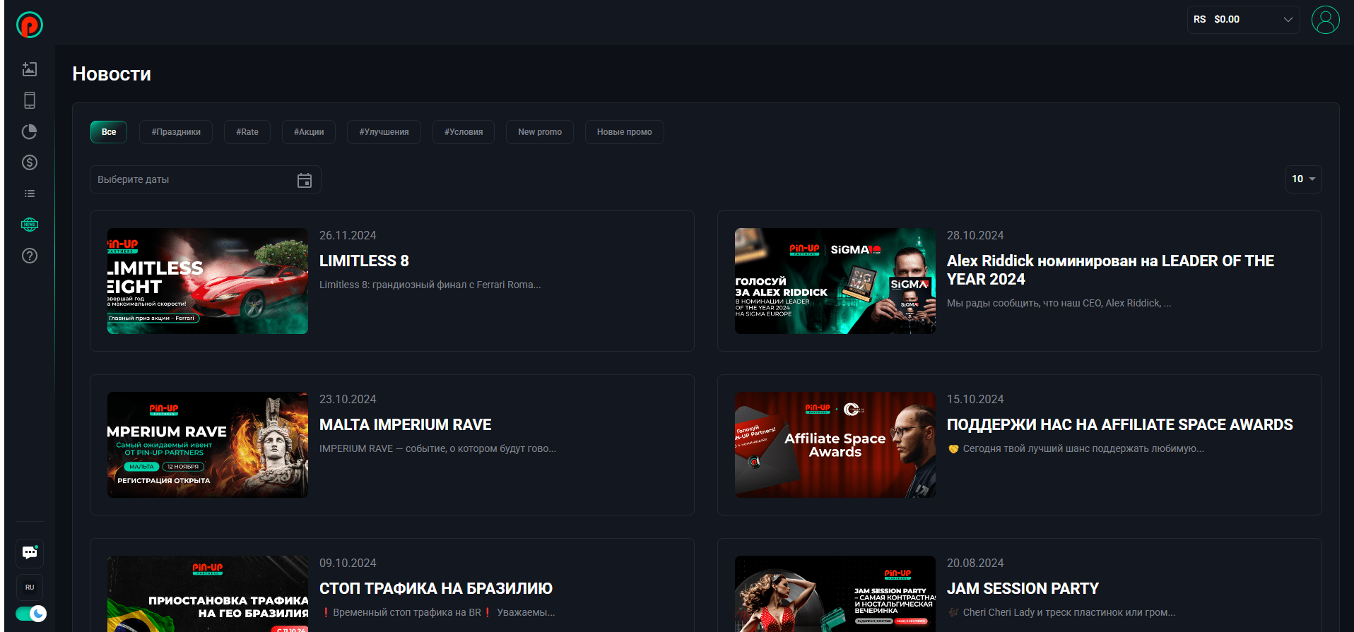Open the MALTA IMPERIUM RAVE article title
Image resolution: width=1354 pixels, height=632 pixels.
tap(406, 425)
